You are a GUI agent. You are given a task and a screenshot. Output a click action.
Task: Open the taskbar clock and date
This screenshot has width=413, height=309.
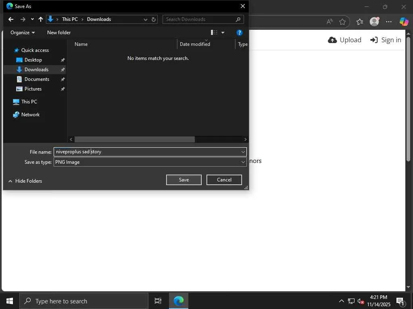tap(379, 301)
